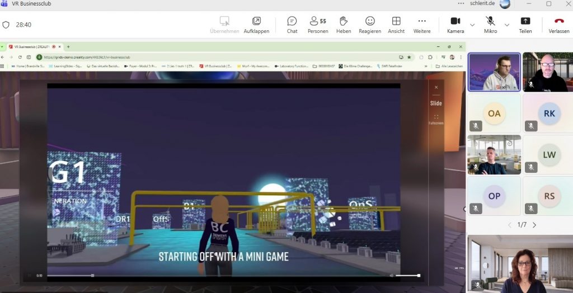Expand the Kamera options dropdown arrow

pos(472,25)
